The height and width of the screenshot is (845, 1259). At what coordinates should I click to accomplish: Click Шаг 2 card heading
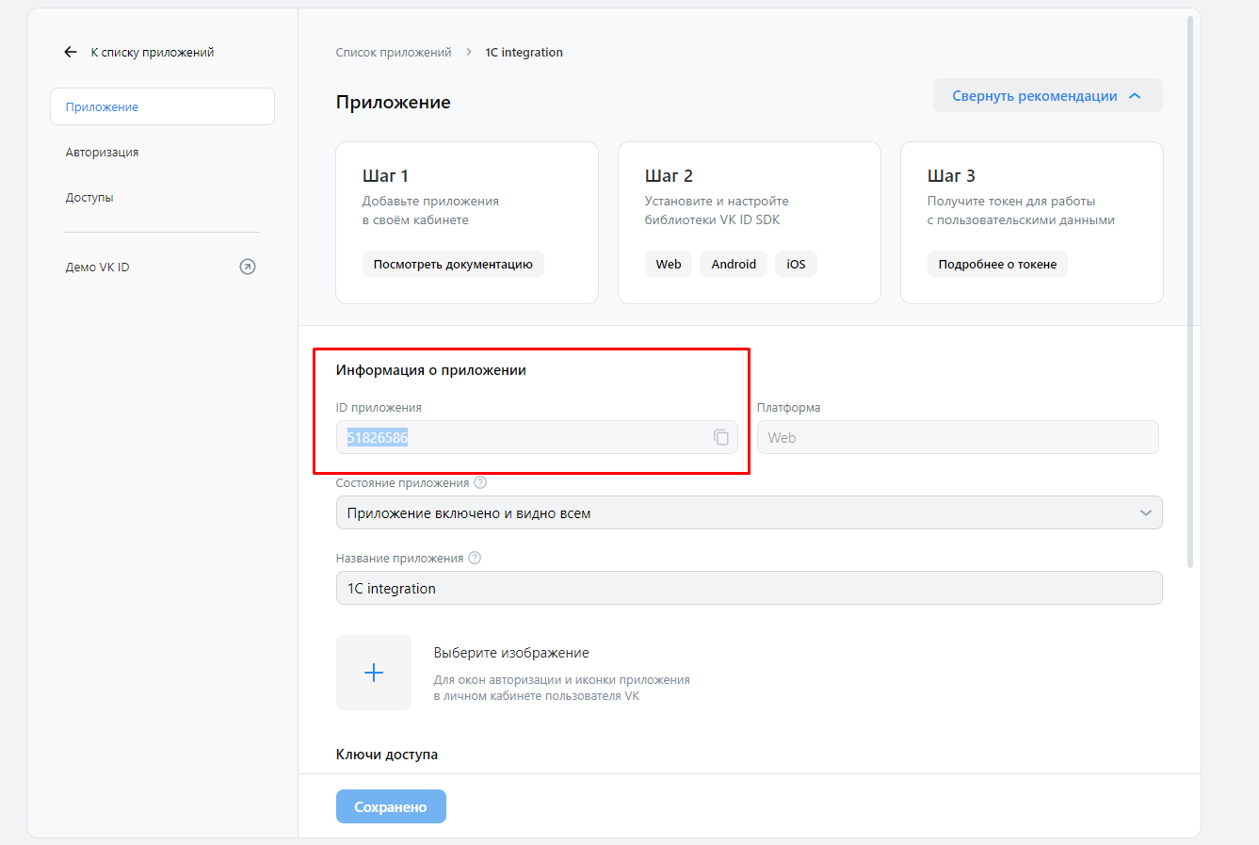click(669, 176)
